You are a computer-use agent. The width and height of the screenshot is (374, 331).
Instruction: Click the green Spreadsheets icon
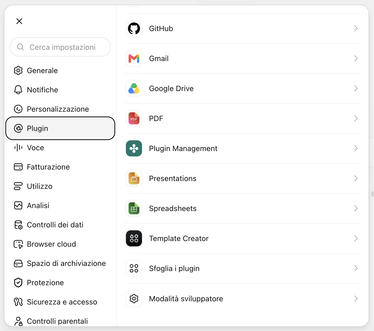(134, 208)
